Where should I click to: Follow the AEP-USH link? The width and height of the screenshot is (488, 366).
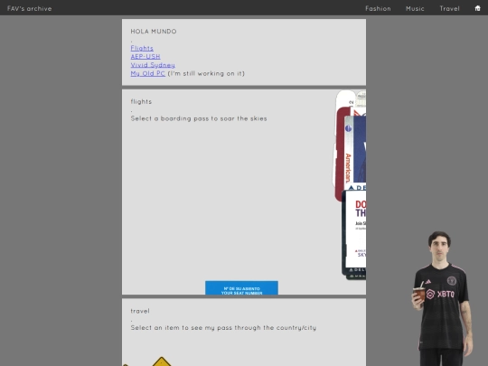(x=145, y=57)
